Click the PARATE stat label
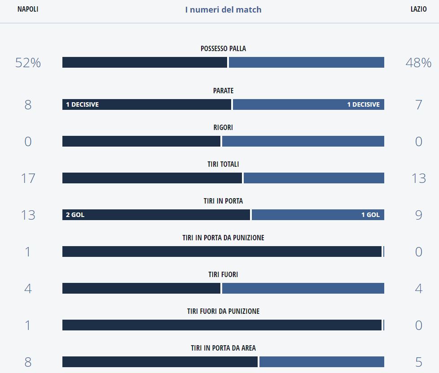439x373 pixels. (x=223, y=91)
